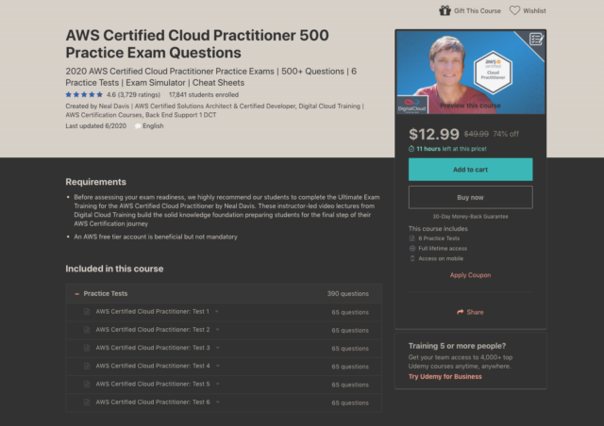The height and width of the screenshot is (426, 604).
Task: Click Last updated 6/2020 text
Action: point(96,126)
